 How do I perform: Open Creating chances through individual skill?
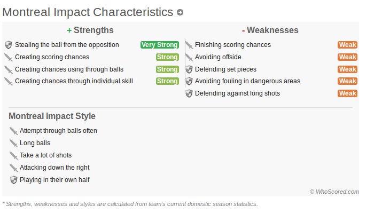pyautogui.click(x=74, y=81)
